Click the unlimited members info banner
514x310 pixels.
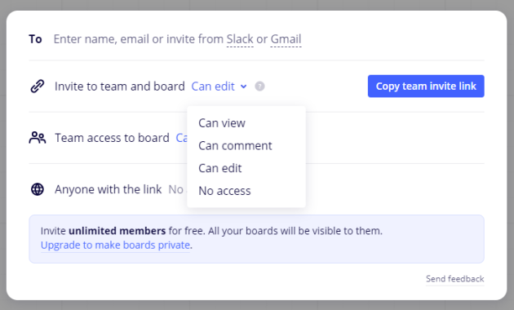pos(257,239)
